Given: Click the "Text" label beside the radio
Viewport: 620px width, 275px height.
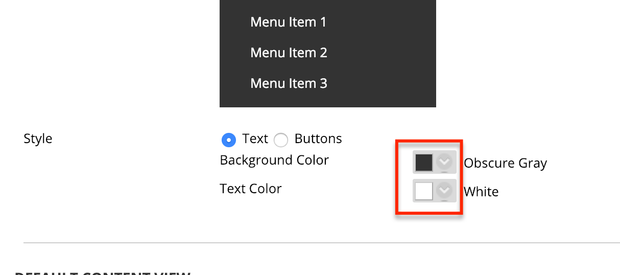Looking at the screenshot, I should (255, 139).
